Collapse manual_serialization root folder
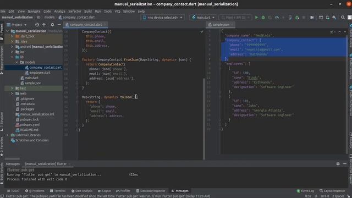This screenshot has width=352, height=198. click(7, 31)
